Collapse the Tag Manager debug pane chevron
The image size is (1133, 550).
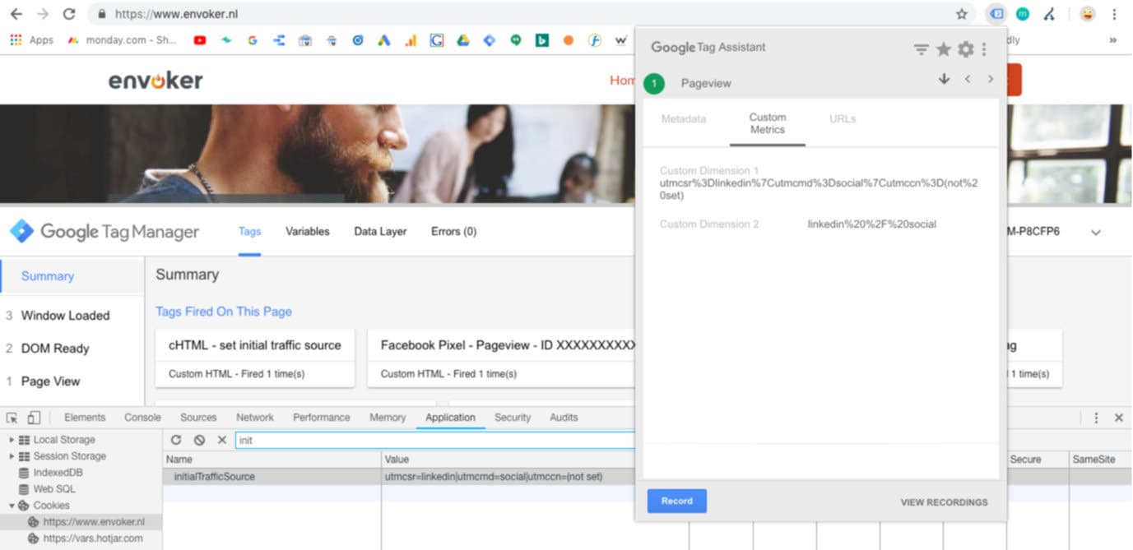coord(1096,233)
